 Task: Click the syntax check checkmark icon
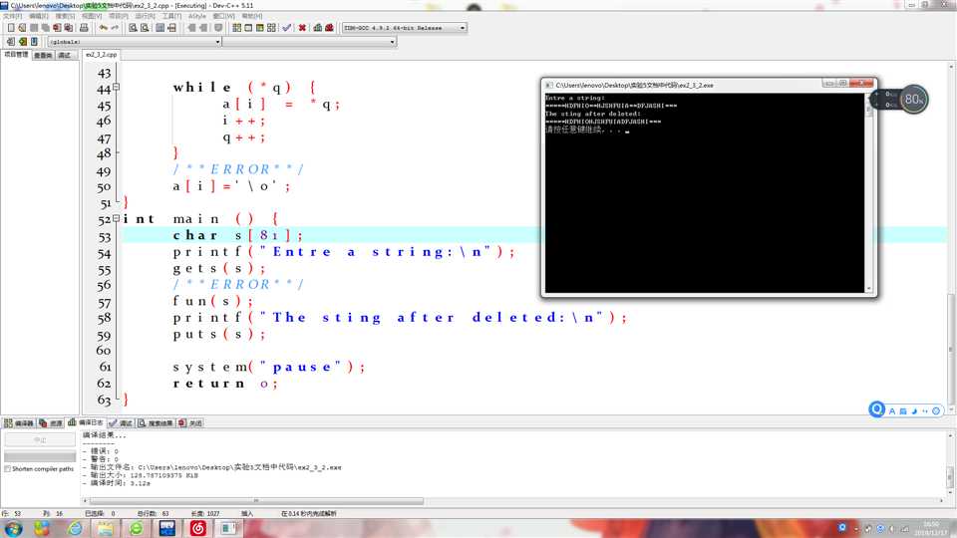287,28
